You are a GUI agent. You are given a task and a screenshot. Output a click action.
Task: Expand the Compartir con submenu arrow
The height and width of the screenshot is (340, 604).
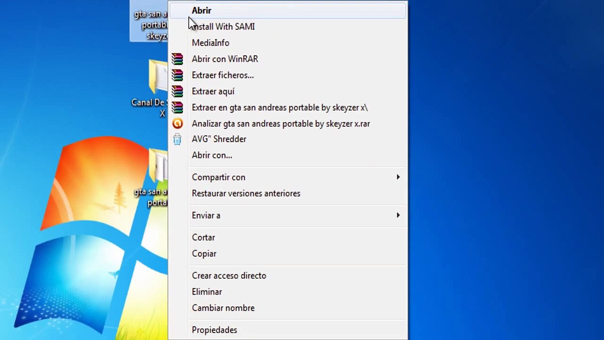(x=398, y=177)
